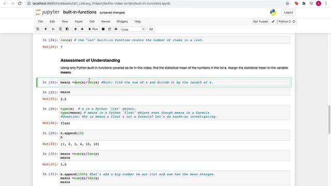Screen dimensions: 331x186
Task: Click the meanx = sum(x)/len(x) hint cell
Action: coord(175,82)
